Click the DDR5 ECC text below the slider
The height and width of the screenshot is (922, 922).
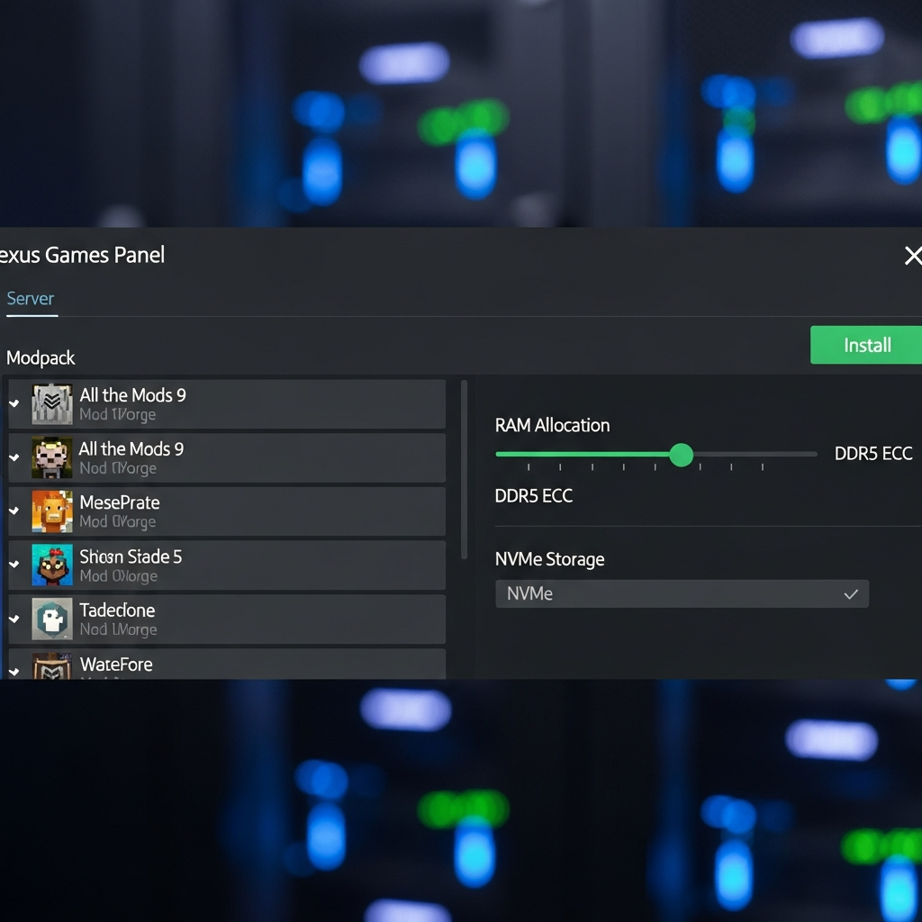click(x=533, y=496)
